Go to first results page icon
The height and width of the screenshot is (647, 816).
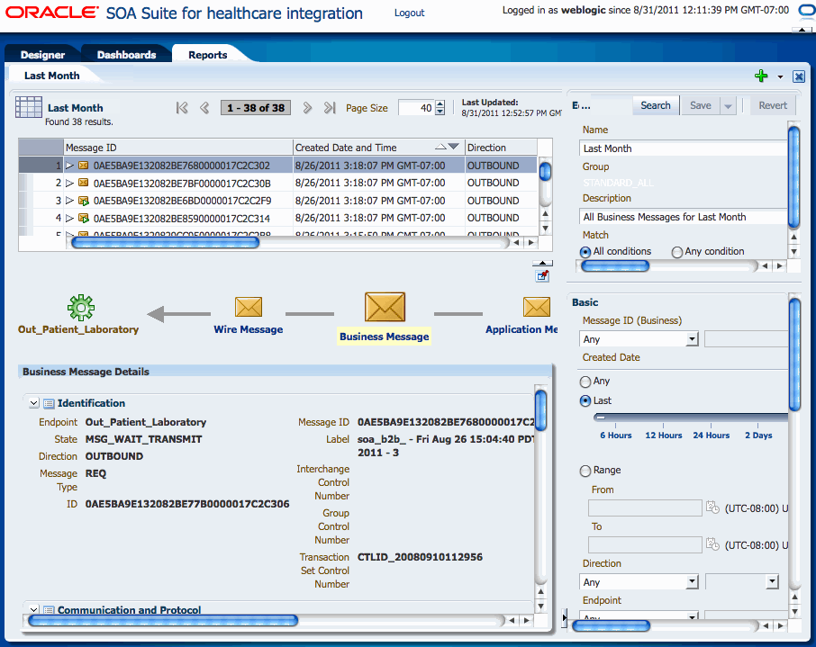182,108
